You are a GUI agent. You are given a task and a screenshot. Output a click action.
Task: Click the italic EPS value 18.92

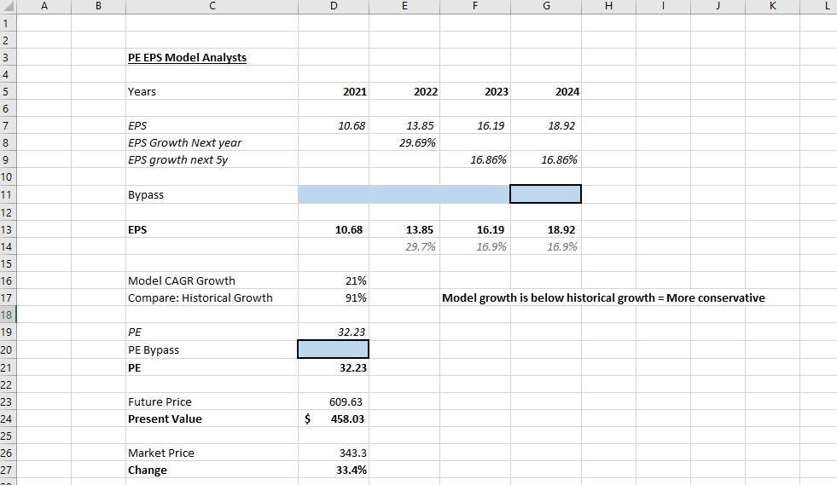pos(546,125)
